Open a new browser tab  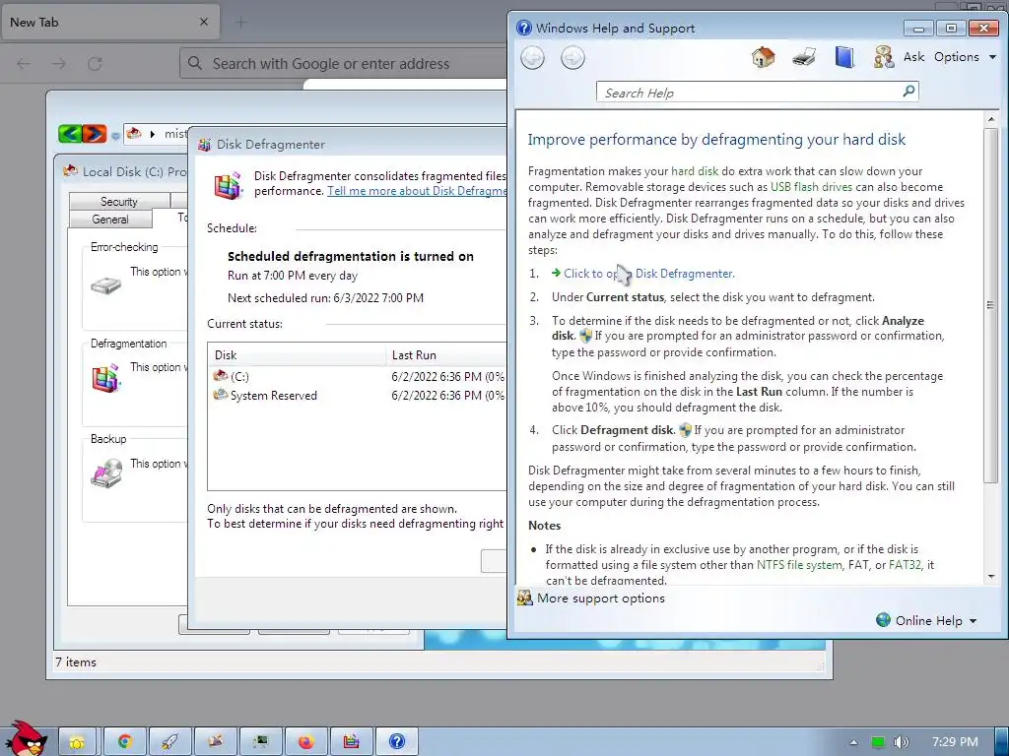pos(241,23)
